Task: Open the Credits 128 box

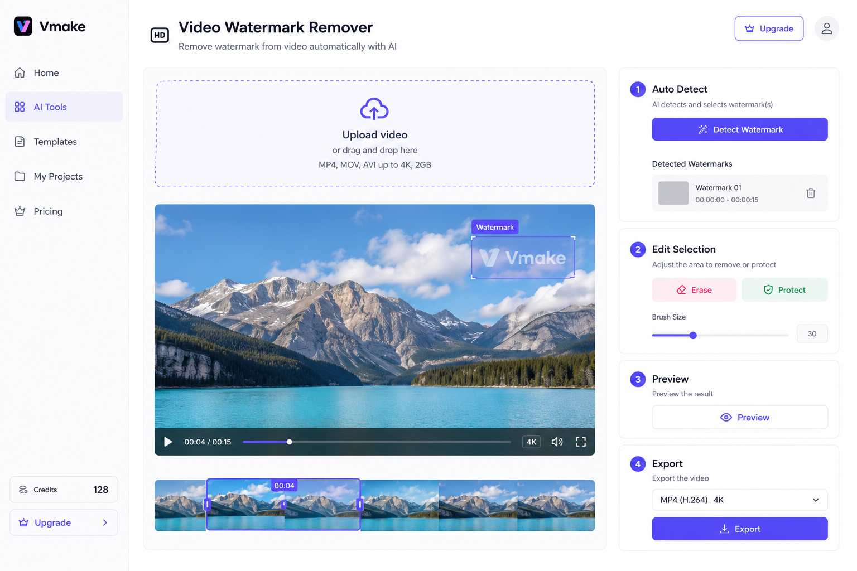Action: [64, 490]
